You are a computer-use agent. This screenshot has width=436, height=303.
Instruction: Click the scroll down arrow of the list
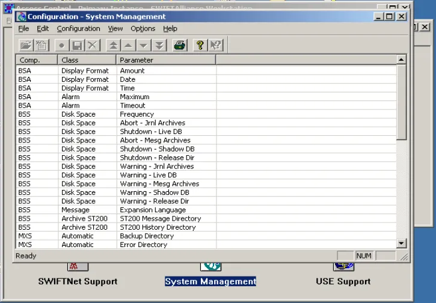[x=402, y=243]
